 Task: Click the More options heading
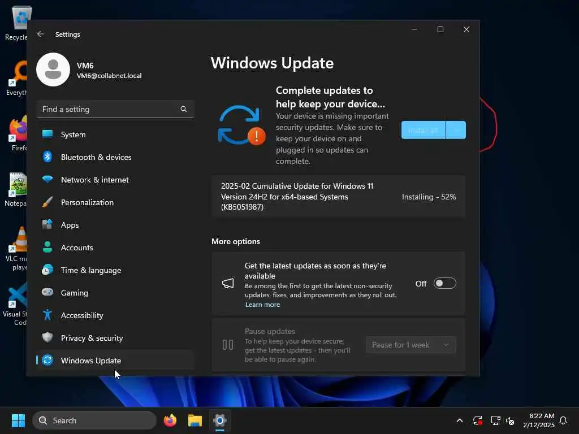click(236, 241)
